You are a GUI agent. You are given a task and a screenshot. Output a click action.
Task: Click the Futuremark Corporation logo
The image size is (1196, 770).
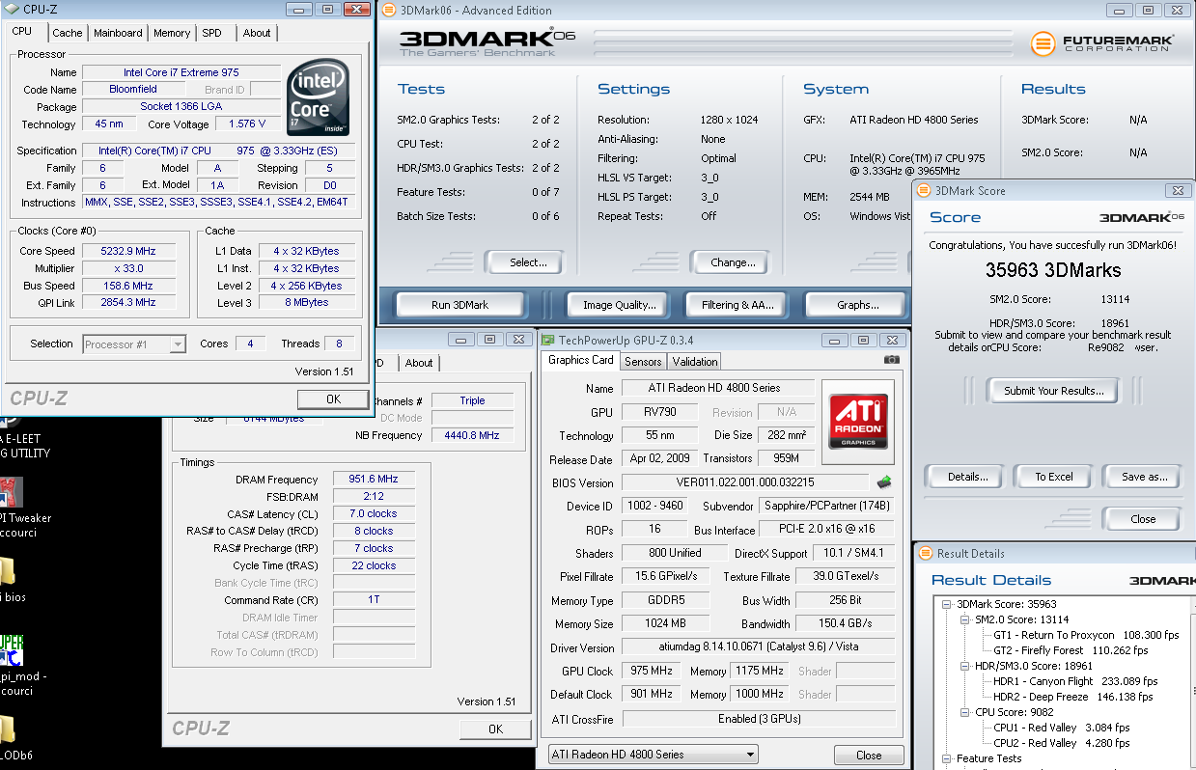click(1102, 43)
